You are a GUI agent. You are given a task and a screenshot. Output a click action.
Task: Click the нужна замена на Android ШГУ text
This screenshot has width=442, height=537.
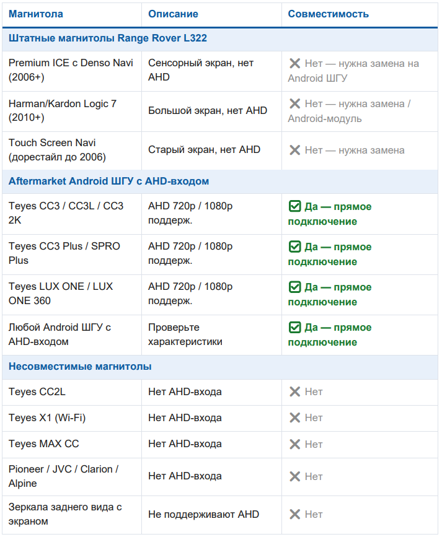(353, 71)
